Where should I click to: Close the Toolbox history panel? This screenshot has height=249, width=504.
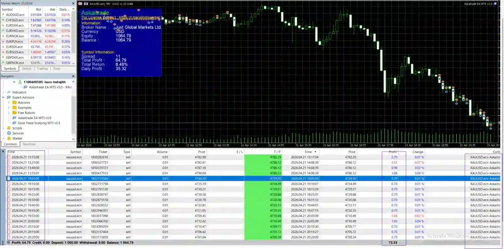[3, 151]
